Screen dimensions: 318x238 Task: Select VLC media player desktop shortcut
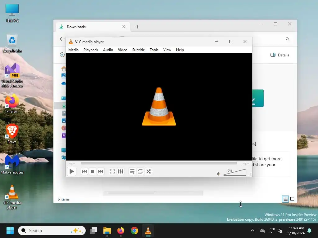click(12, 197)
